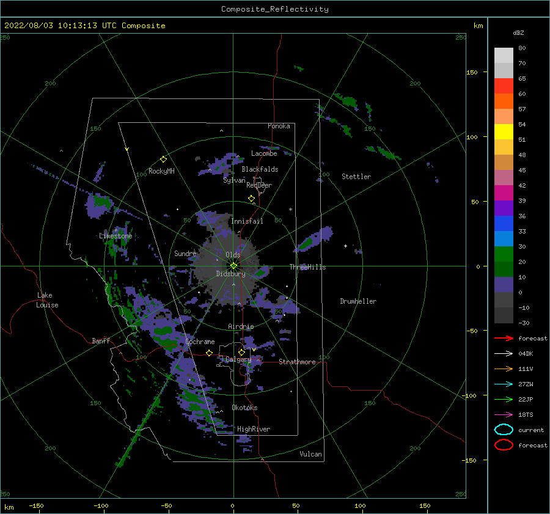Click the Calgary city label

coord(238,359)
